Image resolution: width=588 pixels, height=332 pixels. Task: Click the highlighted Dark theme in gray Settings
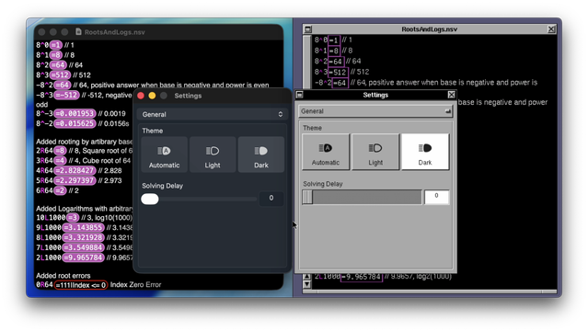click(x=425, y=152)
